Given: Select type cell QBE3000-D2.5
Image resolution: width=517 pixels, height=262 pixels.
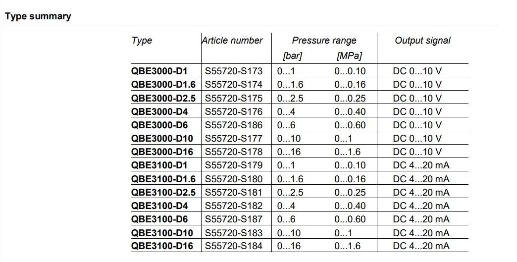Looking at the screenshot, I should coord(163,98).
